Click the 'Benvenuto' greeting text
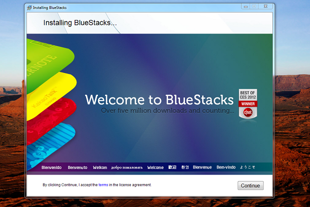The width and height of the screenshot is (310, 207). click(77, 167)
